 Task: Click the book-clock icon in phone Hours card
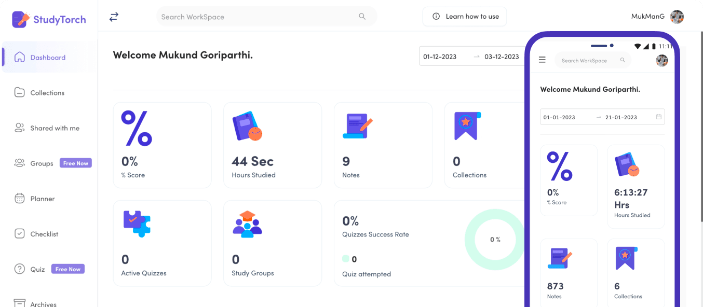tap(627, 165)
